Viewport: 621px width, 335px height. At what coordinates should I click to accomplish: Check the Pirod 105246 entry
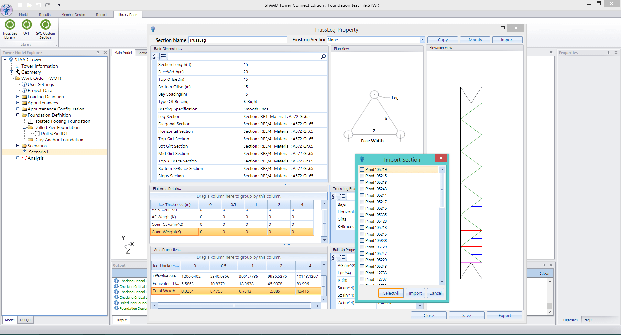tap(362, 234)
